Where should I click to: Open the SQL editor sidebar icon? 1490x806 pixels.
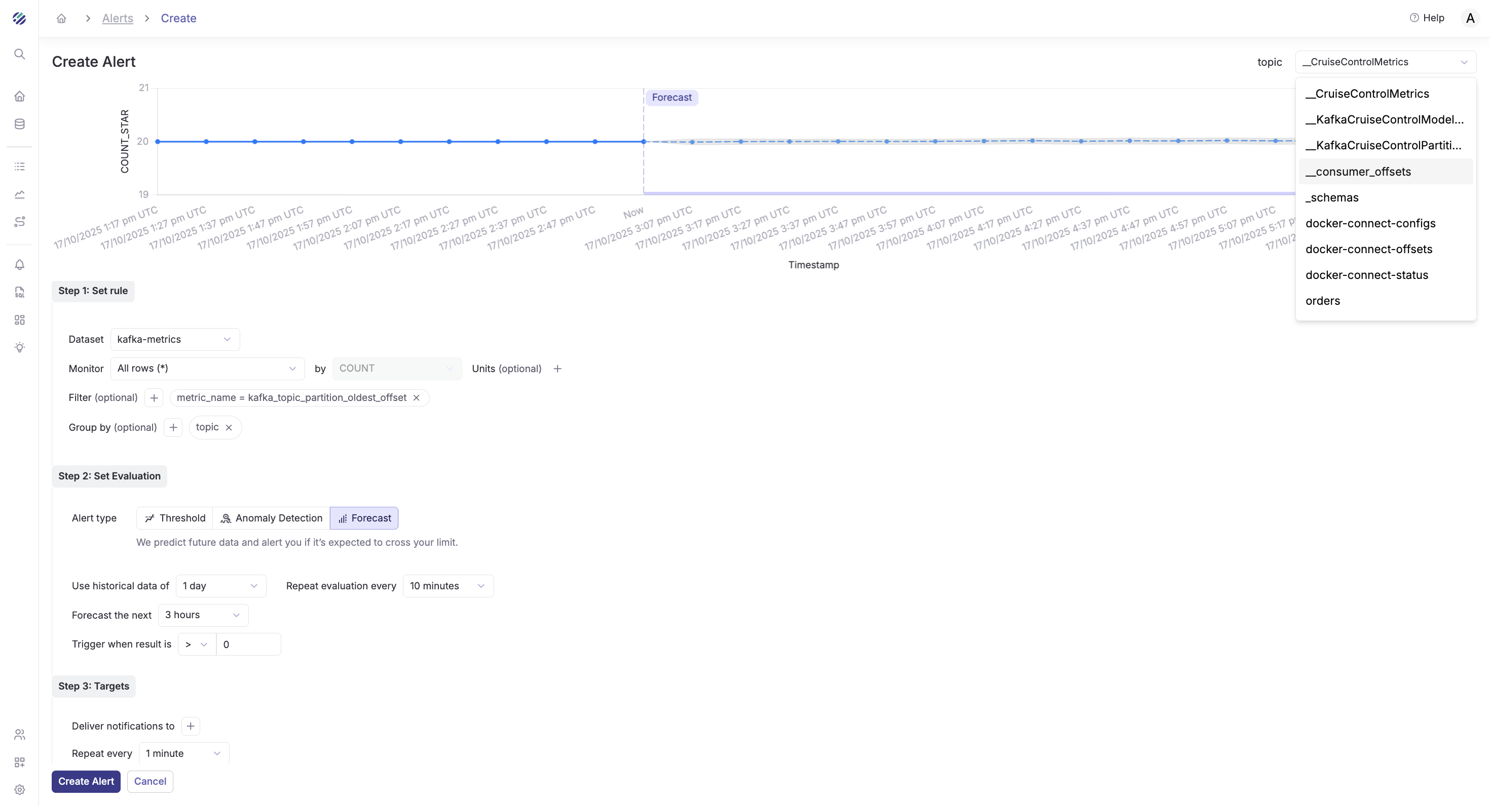[x=19, y=292]
